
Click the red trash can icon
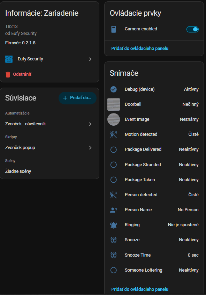pos(8,74)
